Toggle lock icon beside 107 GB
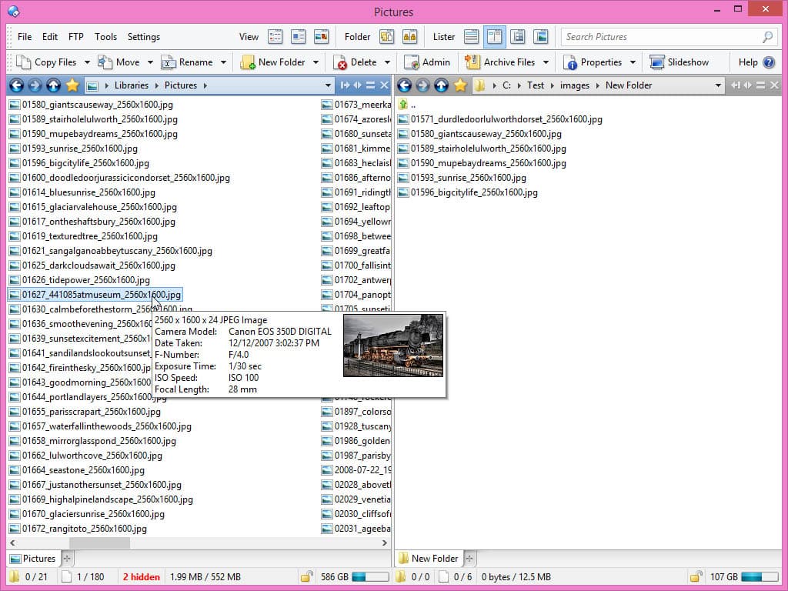Image resolution: width=788 pixels, height=591 pixels. pos(696,576)
